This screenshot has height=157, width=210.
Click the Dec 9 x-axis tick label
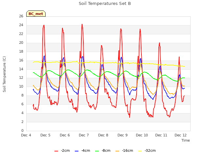(122, 135)
